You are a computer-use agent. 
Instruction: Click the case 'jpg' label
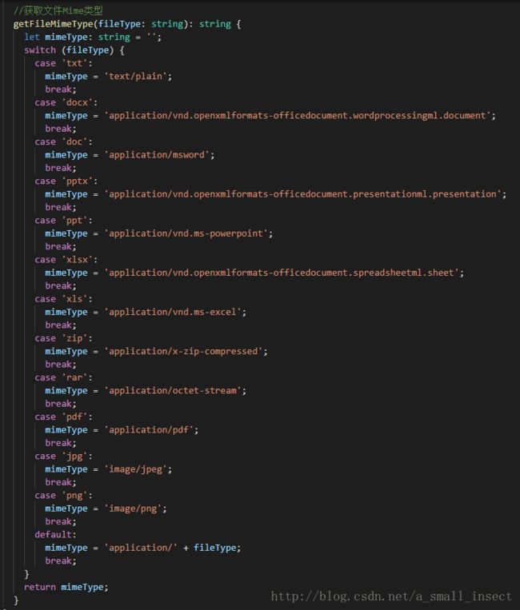click(63, 456)
